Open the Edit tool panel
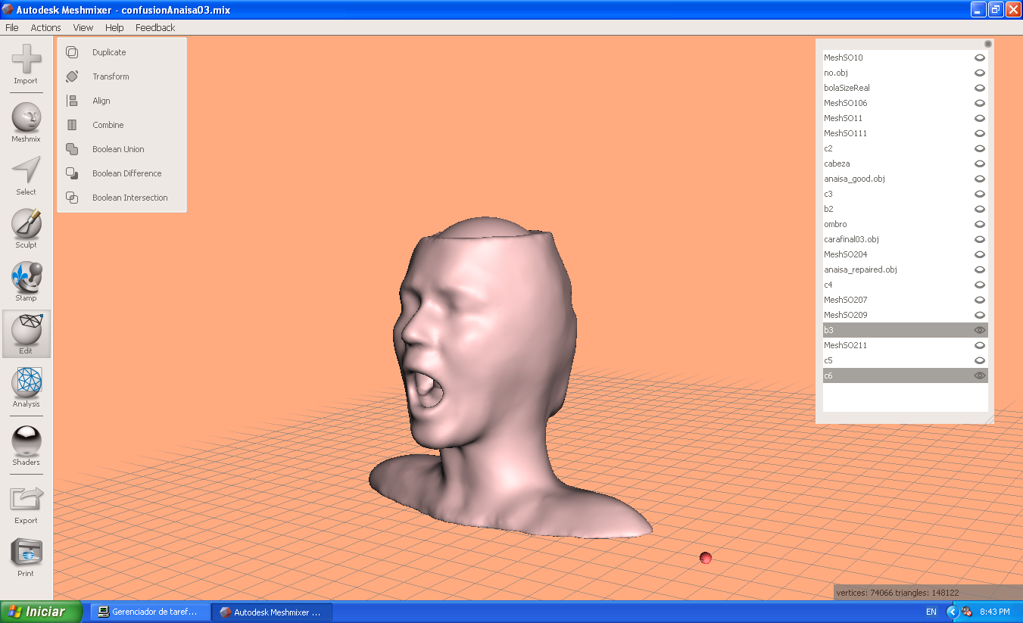This screenshot has width=1023, height=623. pyautogui.click(x=27, y=334)
